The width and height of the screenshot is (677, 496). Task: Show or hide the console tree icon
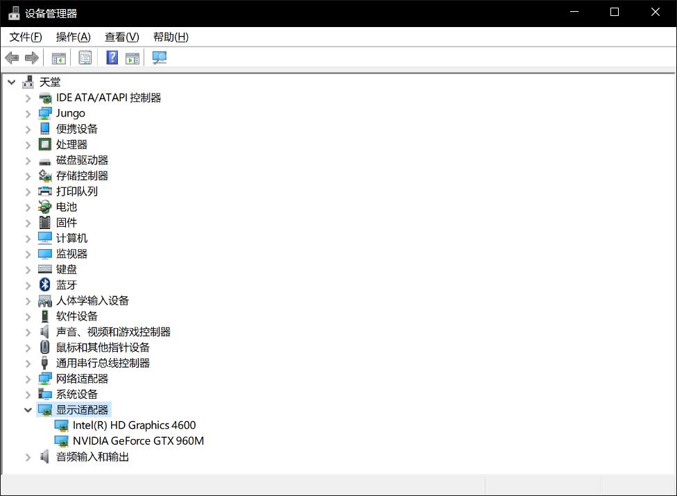59,58
